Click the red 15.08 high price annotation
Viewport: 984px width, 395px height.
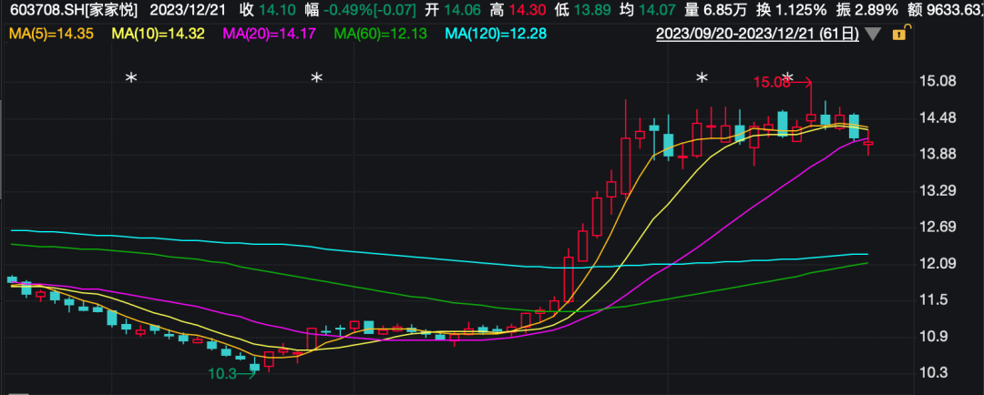(771, 83)
